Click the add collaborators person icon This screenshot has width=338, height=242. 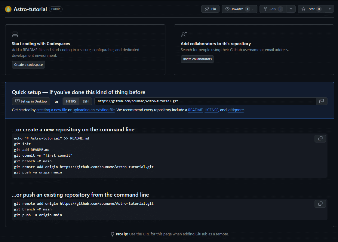[184, 35]
